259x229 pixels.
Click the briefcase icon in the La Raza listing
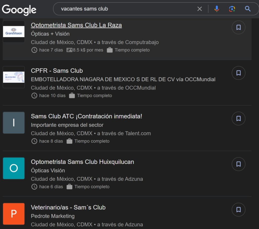tap(110, 50)
